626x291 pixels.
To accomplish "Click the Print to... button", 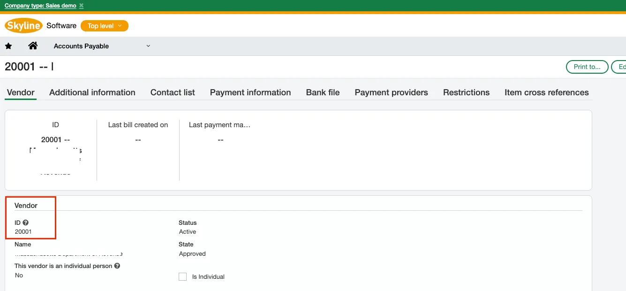I will point(587,67).
